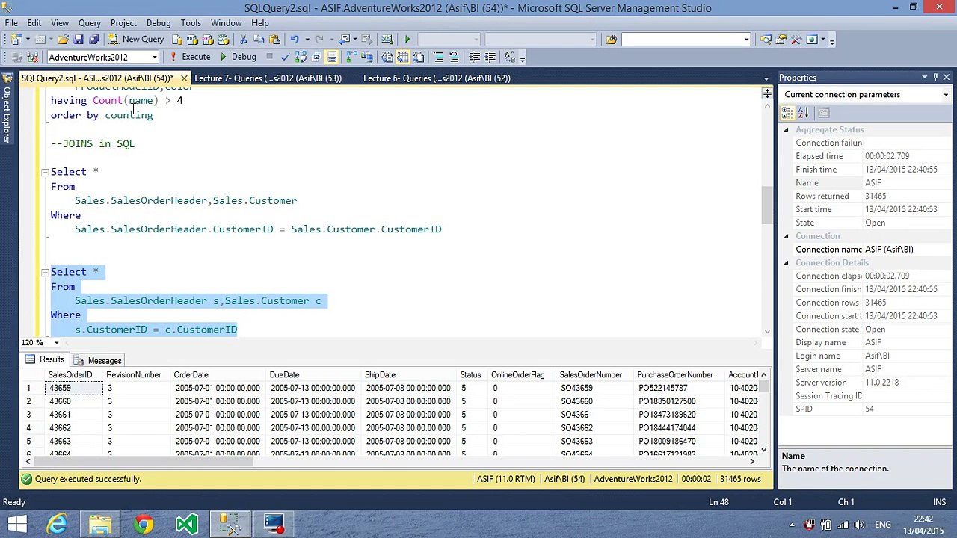This screenshot has height=538, width=957.
Task: Switch to the Messages tab
Action: click(97, 361)
